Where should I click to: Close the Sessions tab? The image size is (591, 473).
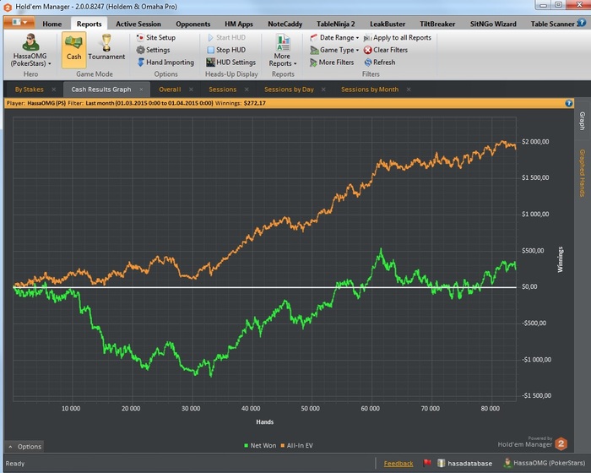247,90
